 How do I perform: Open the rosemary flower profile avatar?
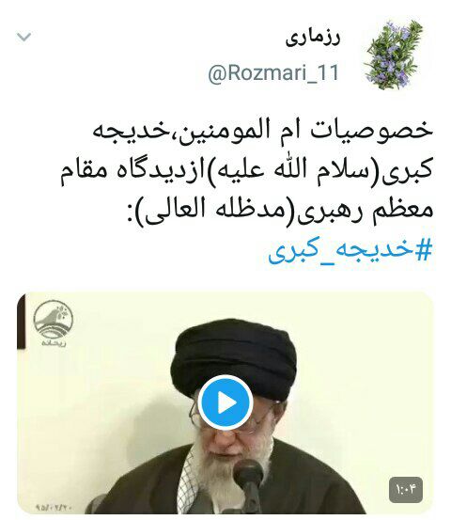click(x=394, y=55)
